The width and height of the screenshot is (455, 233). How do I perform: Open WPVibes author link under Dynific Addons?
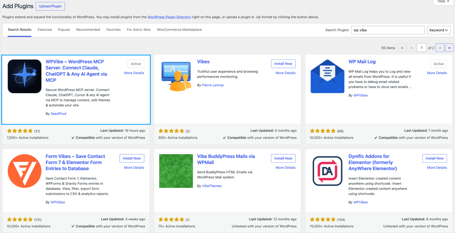coord(361,202)
